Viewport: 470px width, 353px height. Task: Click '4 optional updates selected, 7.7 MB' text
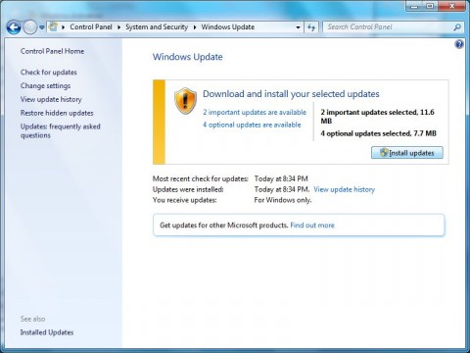pyautogui.click(x=378, y=133)
